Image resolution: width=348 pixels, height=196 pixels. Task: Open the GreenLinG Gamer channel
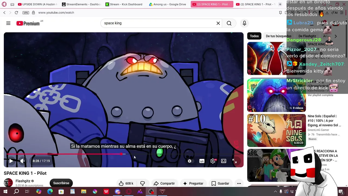318,130
